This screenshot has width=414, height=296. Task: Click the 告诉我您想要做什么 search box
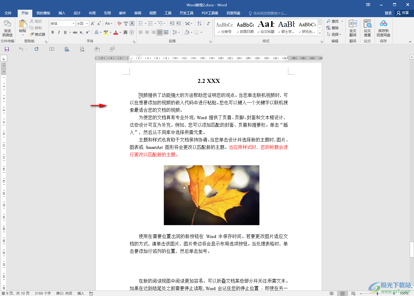[268, 13]
